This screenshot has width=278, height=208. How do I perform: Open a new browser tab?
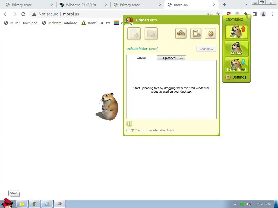coord(225,5)
